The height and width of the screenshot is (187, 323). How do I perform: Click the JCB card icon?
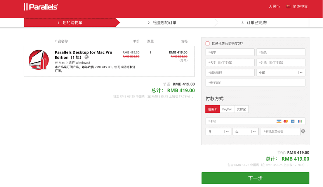300,121
